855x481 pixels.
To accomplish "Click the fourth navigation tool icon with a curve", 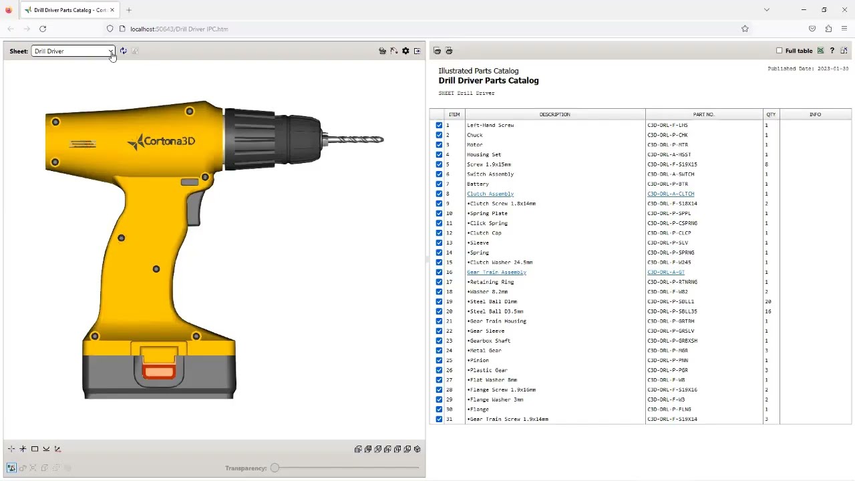I will click(x=46, y=449).
